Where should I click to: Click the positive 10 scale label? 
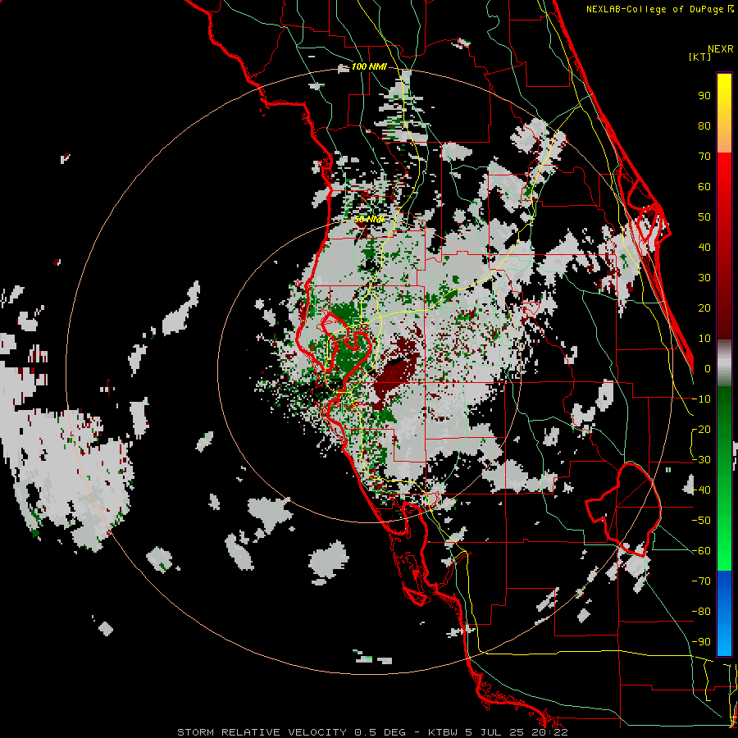(x=704, y=339)
